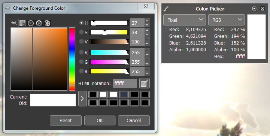
Task: Click the HTML notation field
Action: click(125, 83)
